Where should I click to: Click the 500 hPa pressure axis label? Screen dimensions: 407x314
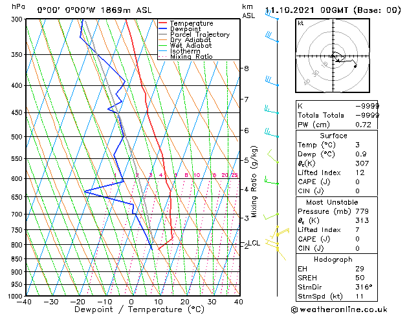pyautogui.click(x=17, y=137)
